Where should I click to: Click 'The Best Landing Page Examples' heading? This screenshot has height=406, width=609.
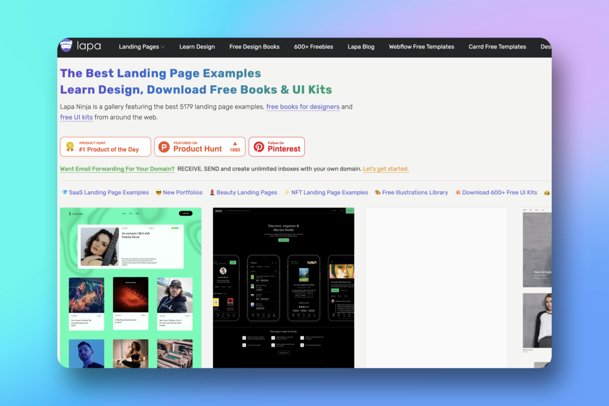(x=160, y=74)
